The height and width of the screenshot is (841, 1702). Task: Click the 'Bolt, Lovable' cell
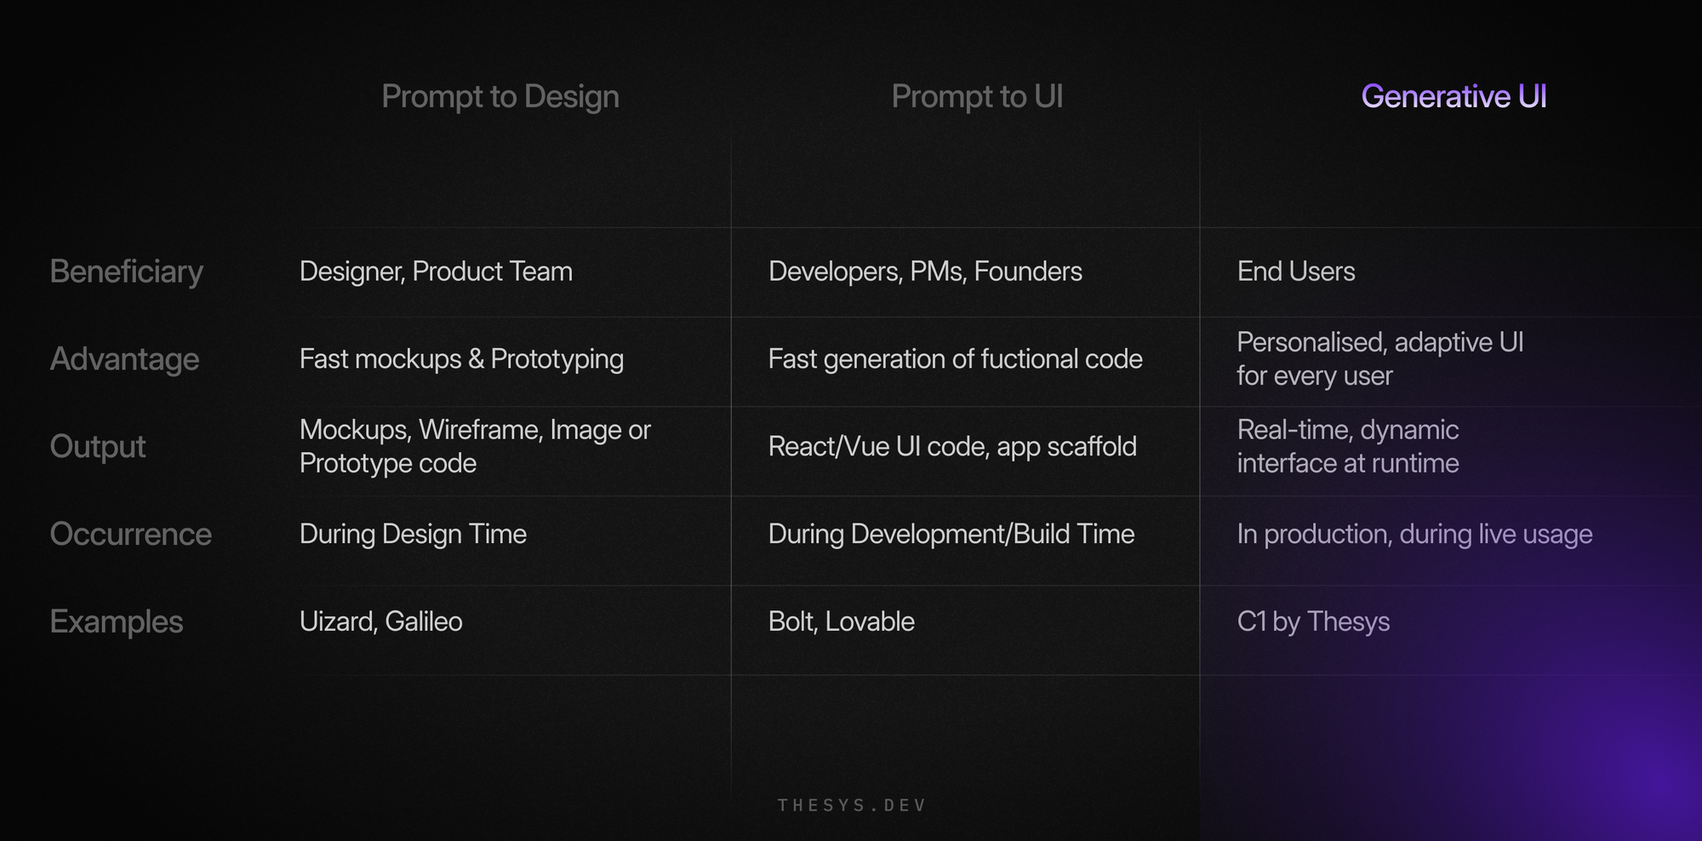point(841,621)
